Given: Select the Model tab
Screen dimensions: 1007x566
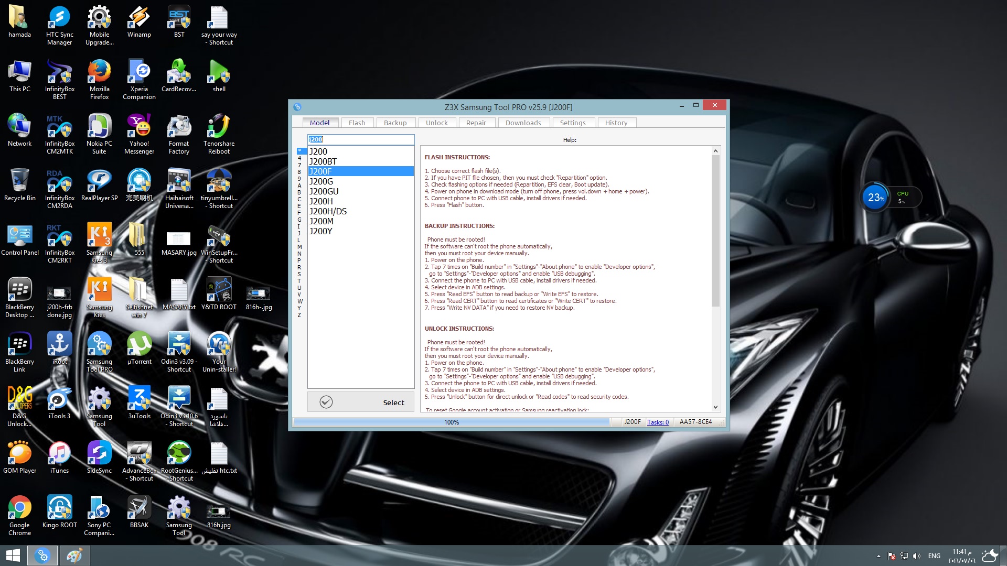Looking at the screenshot, I should [x=319, y=123].
